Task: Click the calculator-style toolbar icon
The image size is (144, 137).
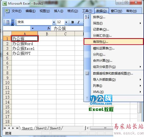Action: (8, 22)
